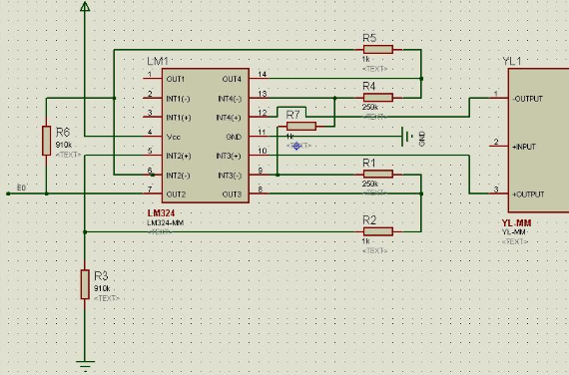This screenshot has width=569, height=375.
Task: Select the GND ground symbol near pin 11
Action: coord(408,137)
